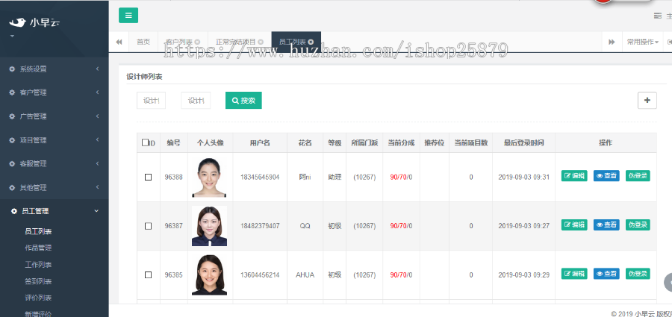Open 工作列表 in the sidebar
Viewport: 672px width, 317px height.
click(x=38, y=264)
